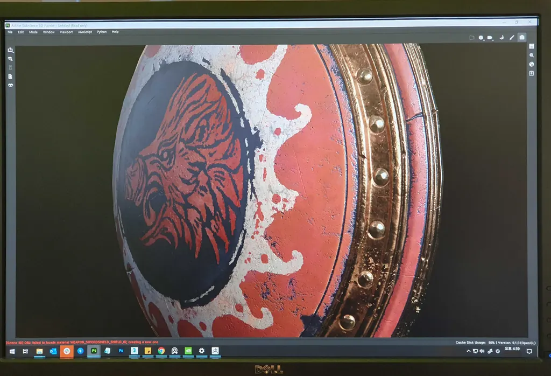Switch to painting mode brush icon
The height and width of the screenshot is (376, 551).
pyautogui.click(x=512, y=38)
